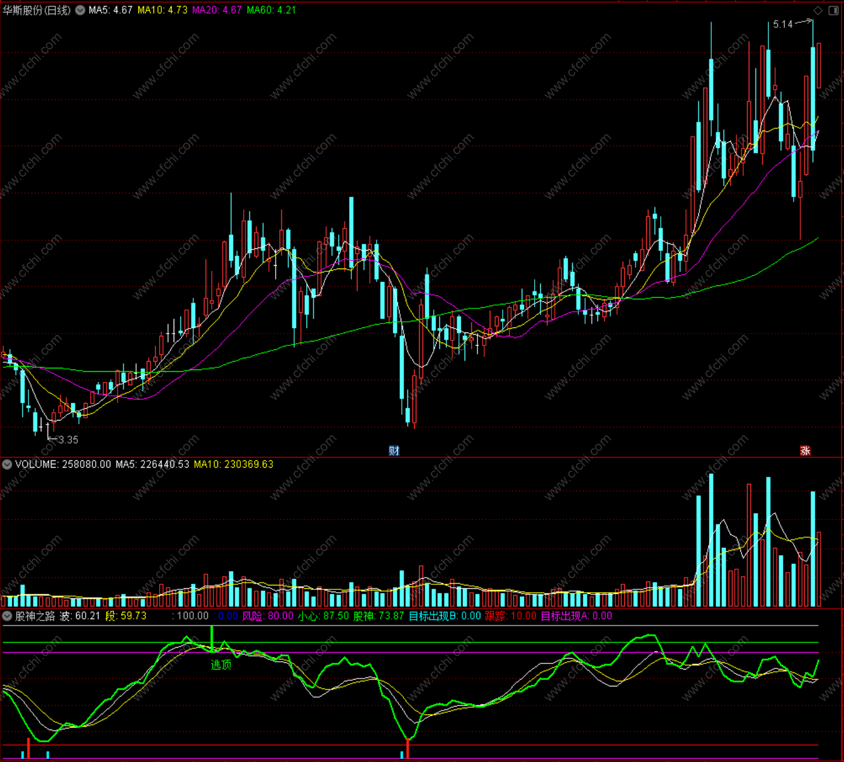Click the magenta 风险: 80.00 label

tap(268, 616)
